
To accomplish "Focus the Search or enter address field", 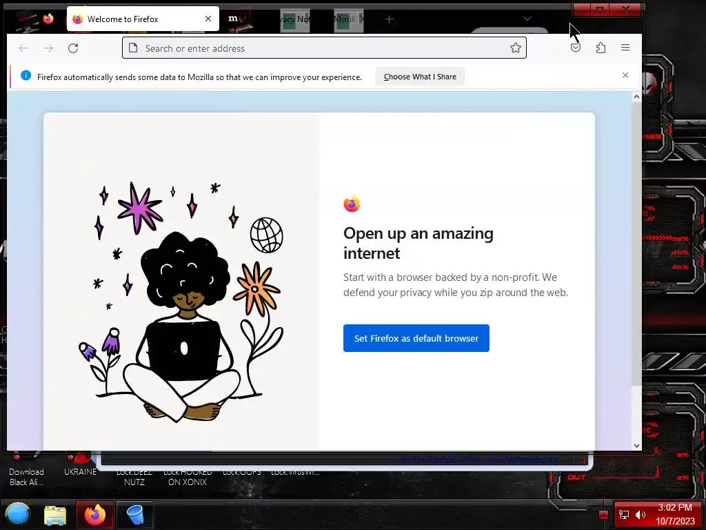I will click(324, 48).
